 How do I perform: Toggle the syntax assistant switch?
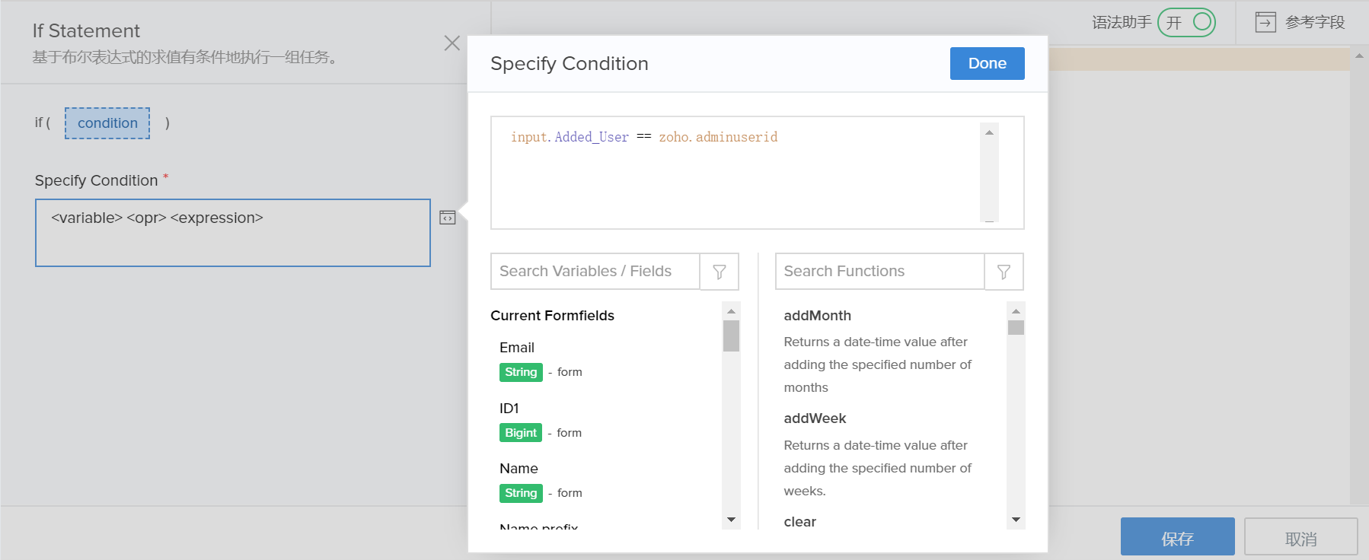[1186, 22]
